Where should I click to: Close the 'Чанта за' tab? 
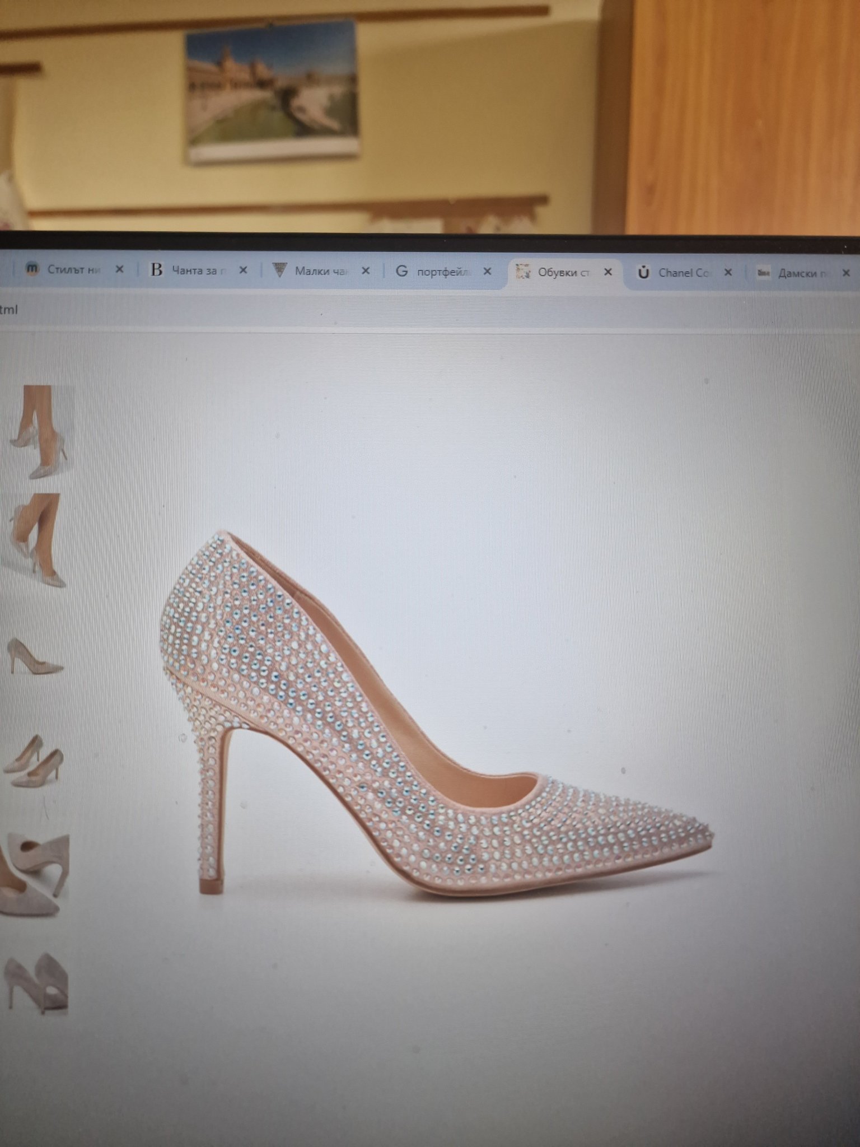click(x=243, y=271)
